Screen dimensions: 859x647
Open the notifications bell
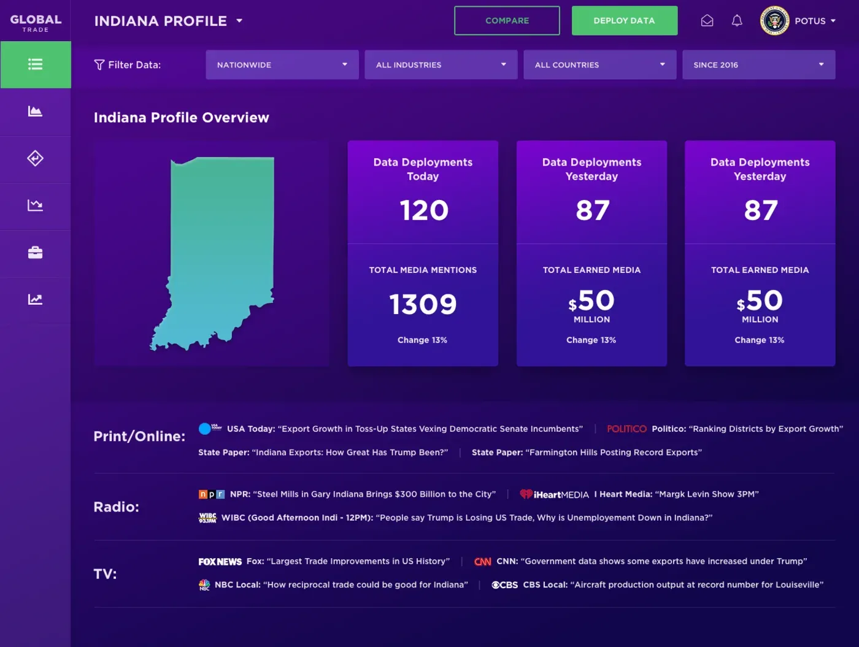[737, 21]
